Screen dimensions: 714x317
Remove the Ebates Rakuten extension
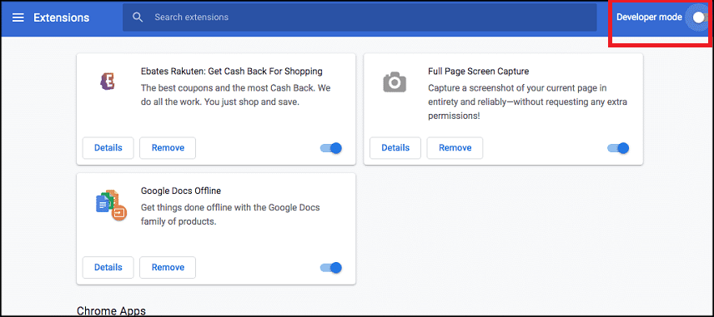tap(168, 148)
